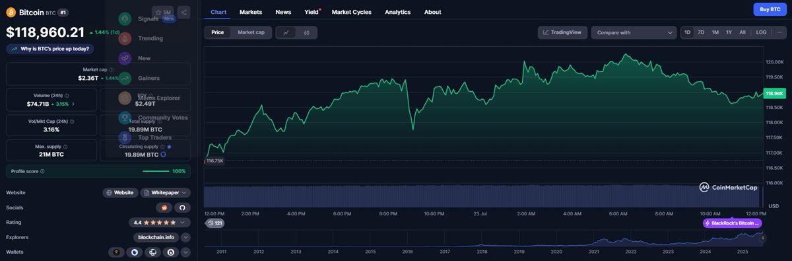792x261 pixels.
Task: Open the TradingView chart button
Action: click(562, 32)
